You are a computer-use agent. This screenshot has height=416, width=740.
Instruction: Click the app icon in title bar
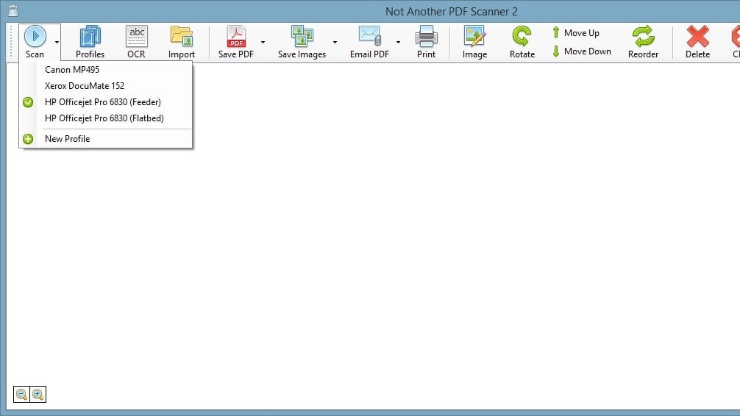[x=13, y=11]
